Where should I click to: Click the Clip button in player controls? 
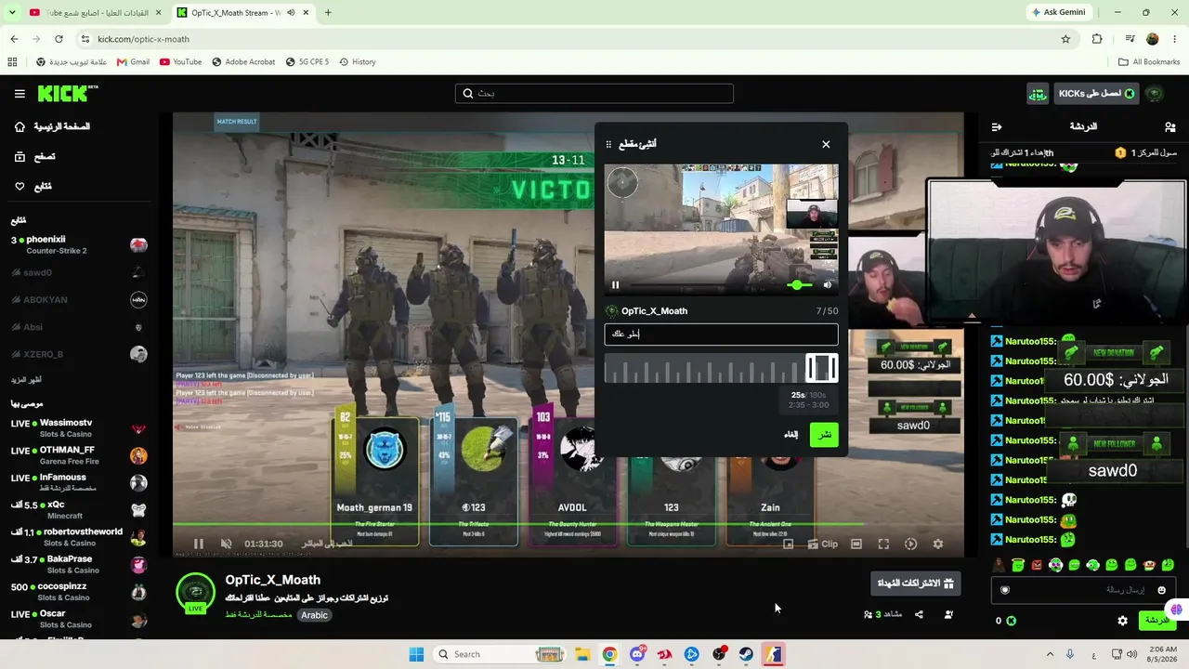pos(821,544)
